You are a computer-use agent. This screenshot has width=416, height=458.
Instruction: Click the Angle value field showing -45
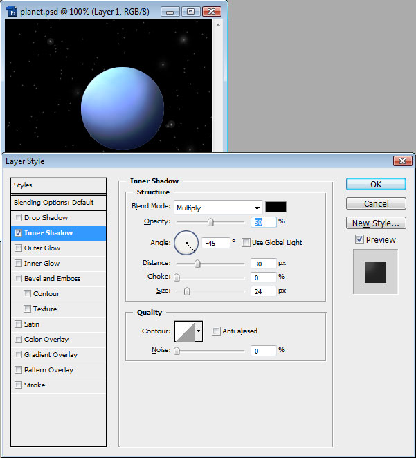click(215, 243)
